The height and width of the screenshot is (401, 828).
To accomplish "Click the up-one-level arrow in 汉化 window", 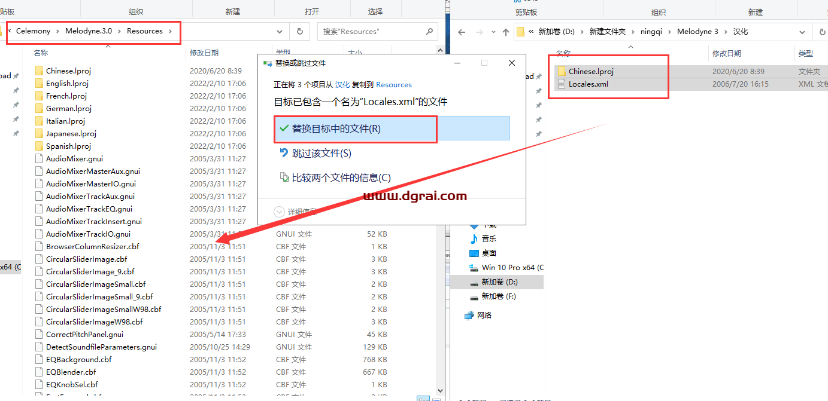I will click(x=506, y=32).
